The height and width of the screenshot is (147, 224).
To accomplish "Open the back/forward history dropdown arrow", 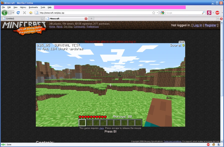I will [13, 13].
